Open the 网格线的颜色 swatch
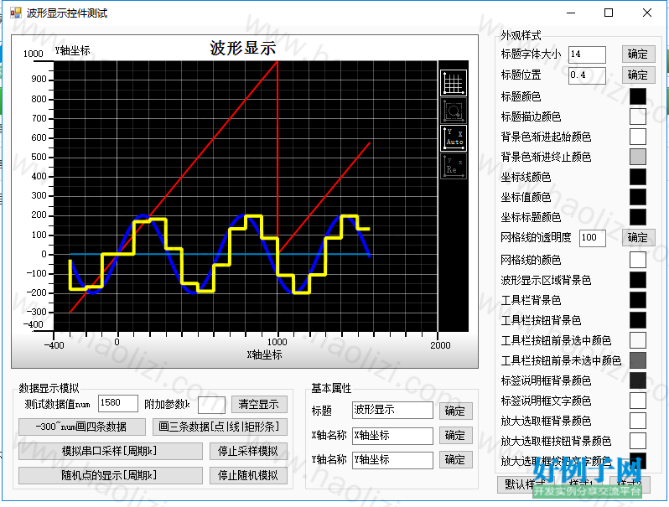The width and height of the screenshot is (669, 507). (x=638, y=260)
